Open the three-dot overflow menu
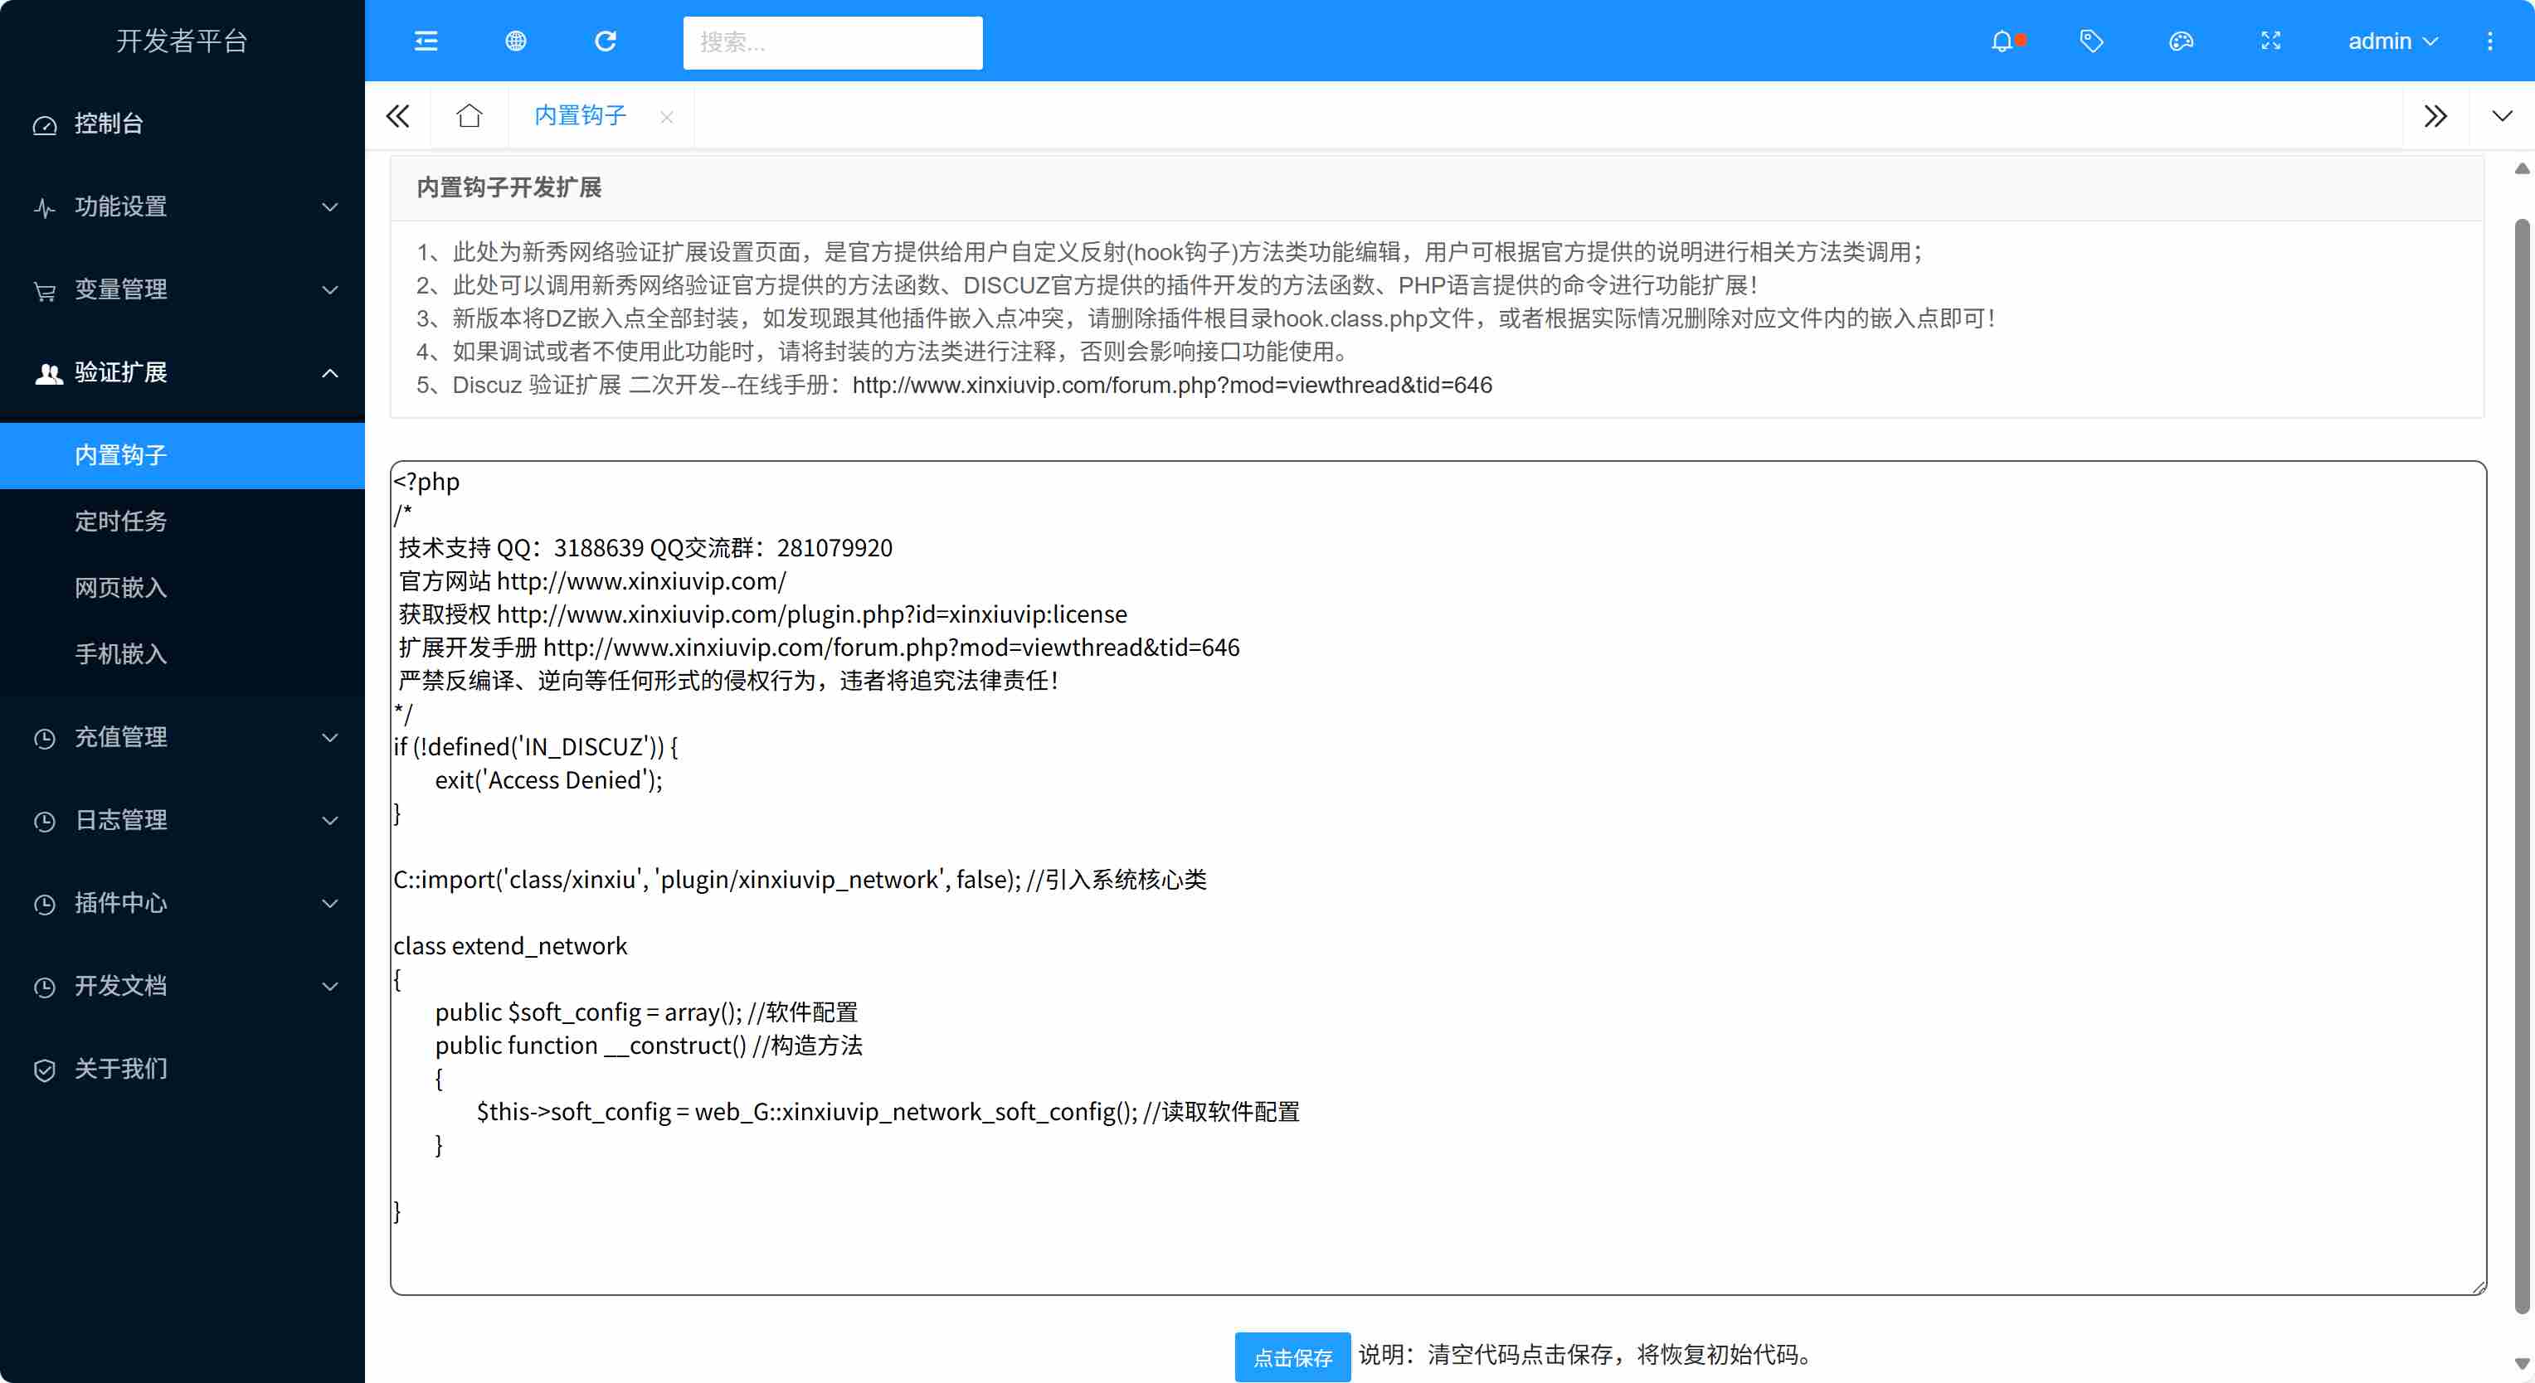Viewport: 2535px width, 1383px height. pyautogui.click(x=2491, y=41)
